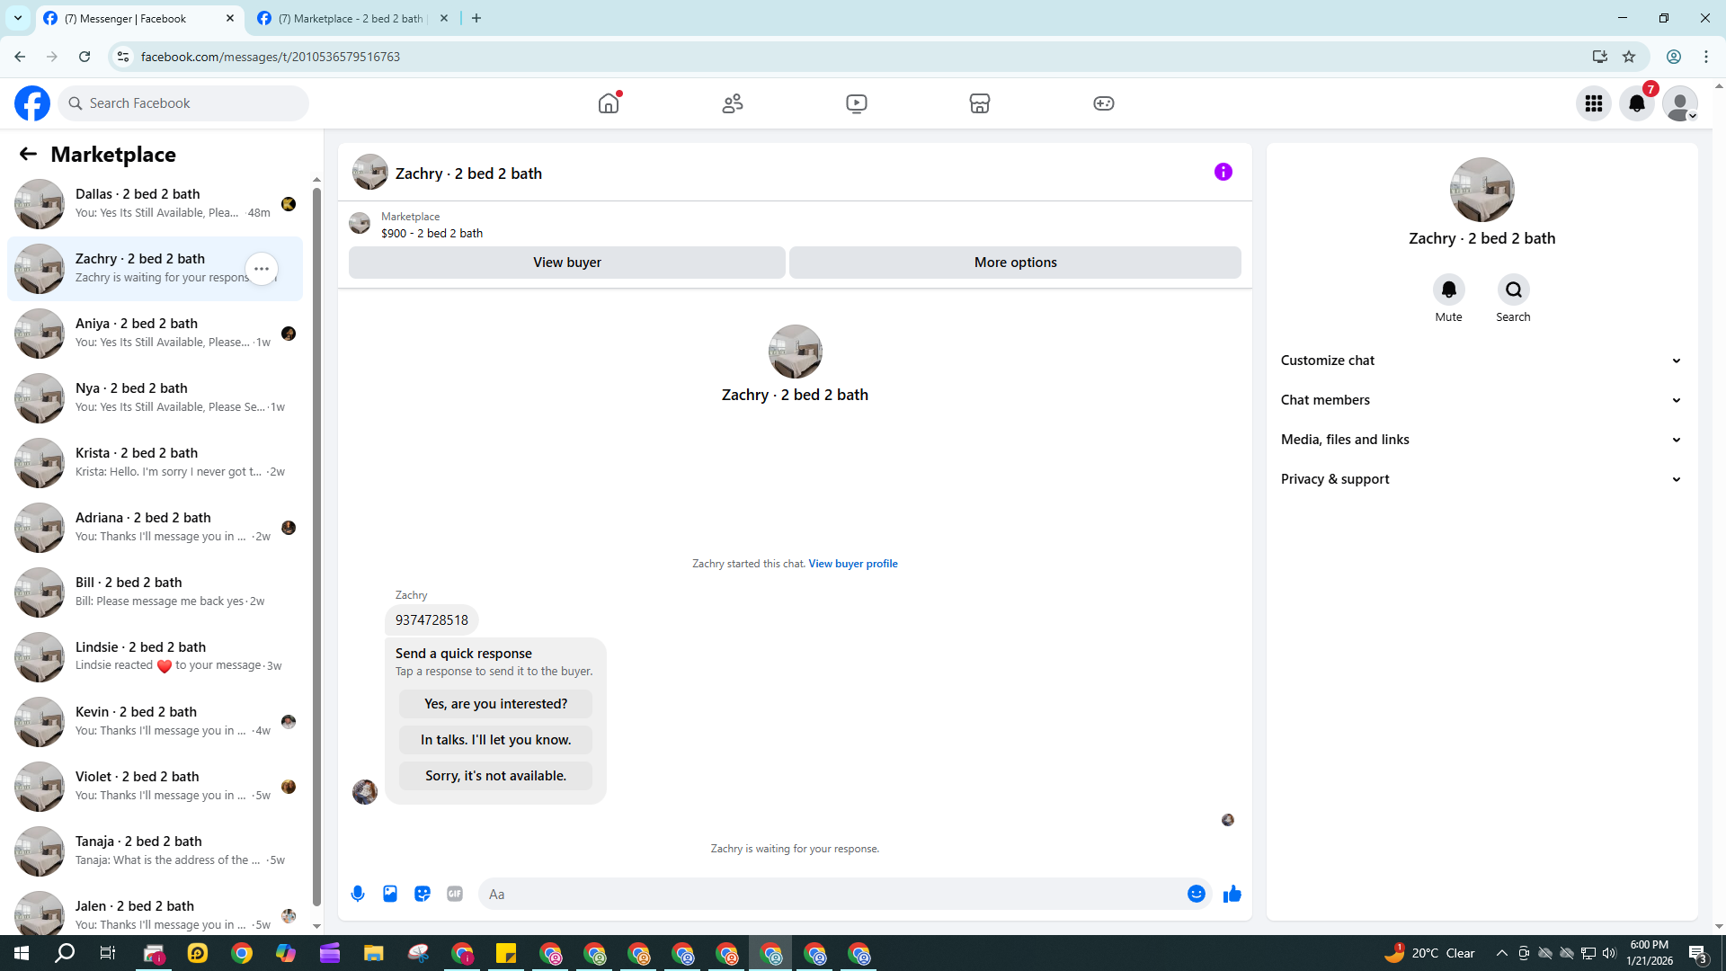The width and height of the screenshot is (1726, 971).
Task: Send a thumbs-up like
Action: 1232,894
